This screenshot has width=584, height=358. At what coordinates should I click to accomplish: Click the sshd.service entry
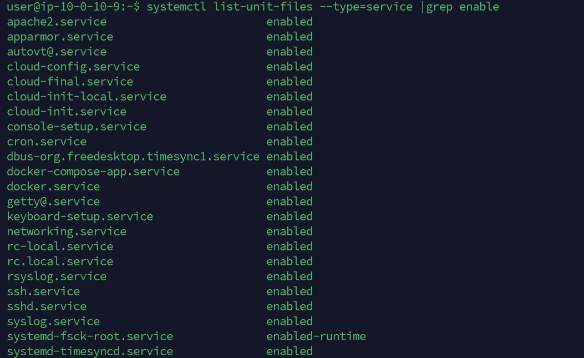coord(47,306)
